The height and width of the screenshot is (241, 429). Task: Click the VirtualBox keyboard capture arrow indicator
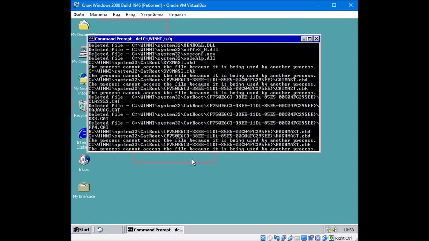[331, 238]
